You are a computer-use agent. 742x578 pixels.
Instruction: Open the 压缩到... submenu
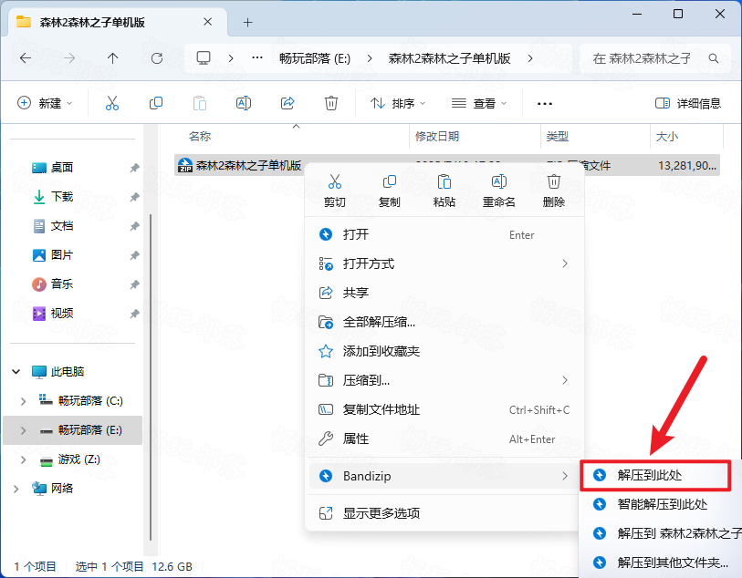click(444, 380)
